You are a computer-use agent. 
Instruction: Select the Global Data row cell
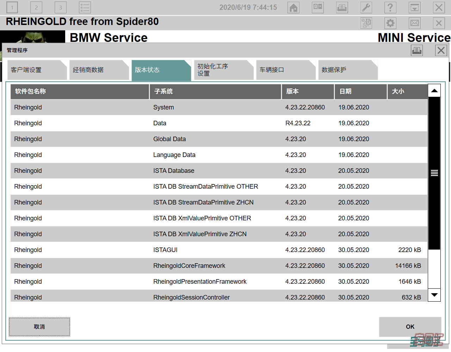(x=169, y=139)
